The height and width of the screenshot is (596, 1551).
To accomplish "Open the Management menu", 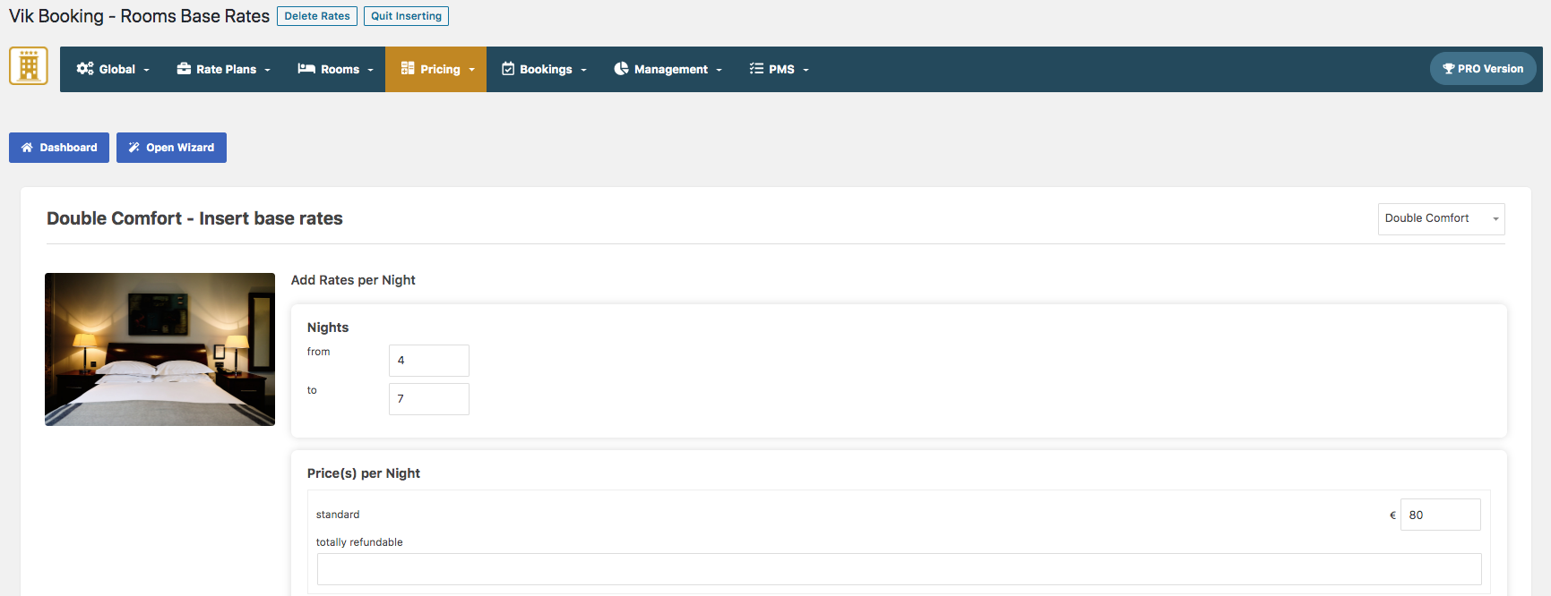I will pyautogui.click(x=668, y=69).
